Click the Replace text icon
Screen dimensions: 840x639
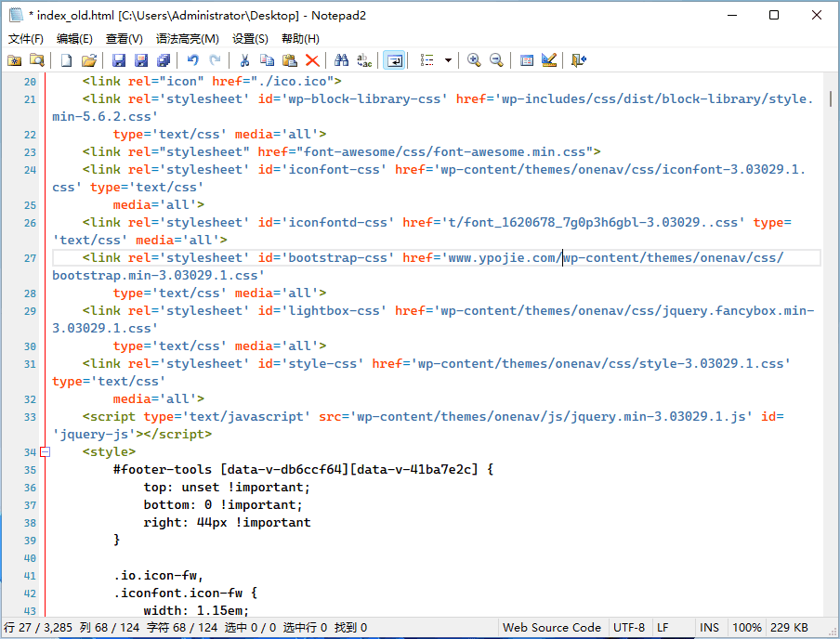pyautogui.click(x=364, y=60)
